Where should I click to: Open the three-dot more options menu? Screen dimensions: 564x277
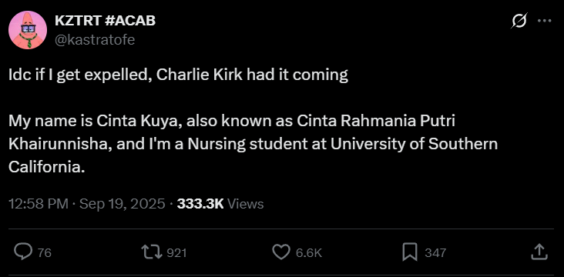(x=544, y=21)
